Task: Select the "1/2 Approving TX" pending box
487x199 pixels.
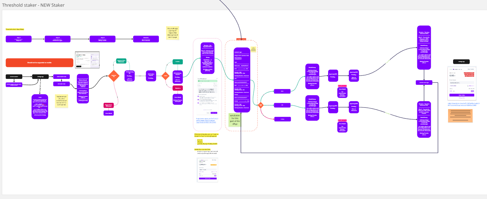Action: pos(130,76)
